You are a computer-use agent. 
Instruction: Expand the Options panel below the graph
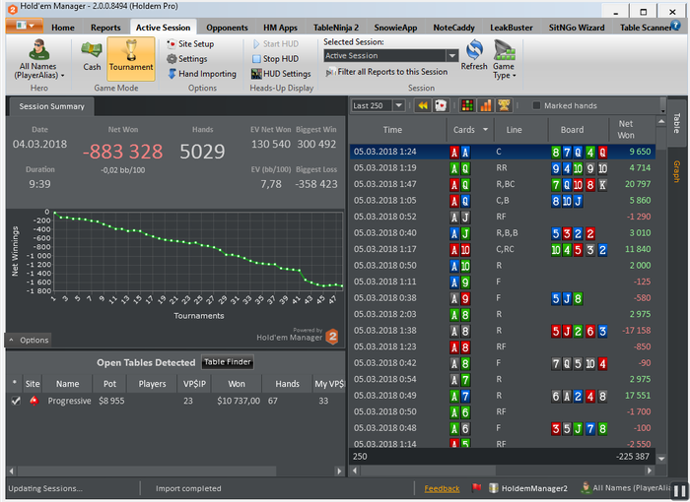28,340
